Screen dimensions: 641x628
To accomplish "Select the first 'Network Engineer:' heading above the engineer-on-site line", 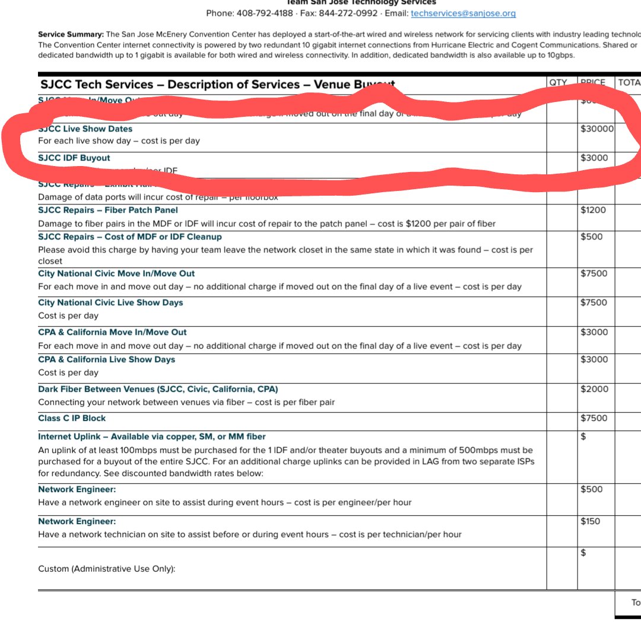I will [77, 489].
